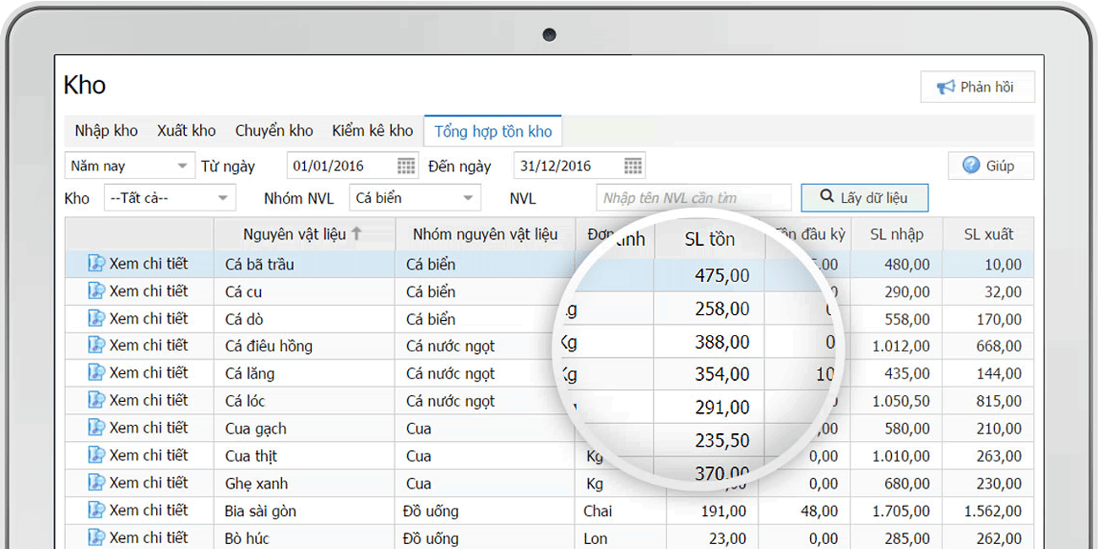1098x549 pixels.
Task: Click the Từ ngày date field 01/01/2016
Action: coord(342,166)
